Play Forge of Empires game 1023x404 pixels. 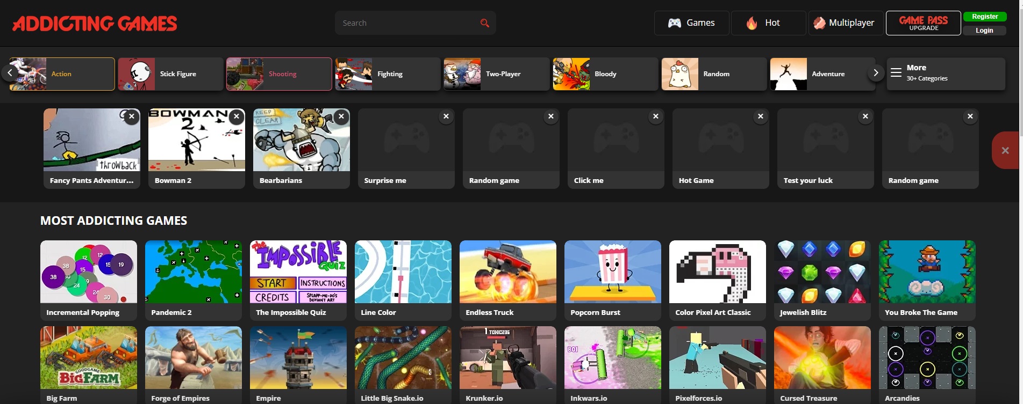tap(194, 365)
